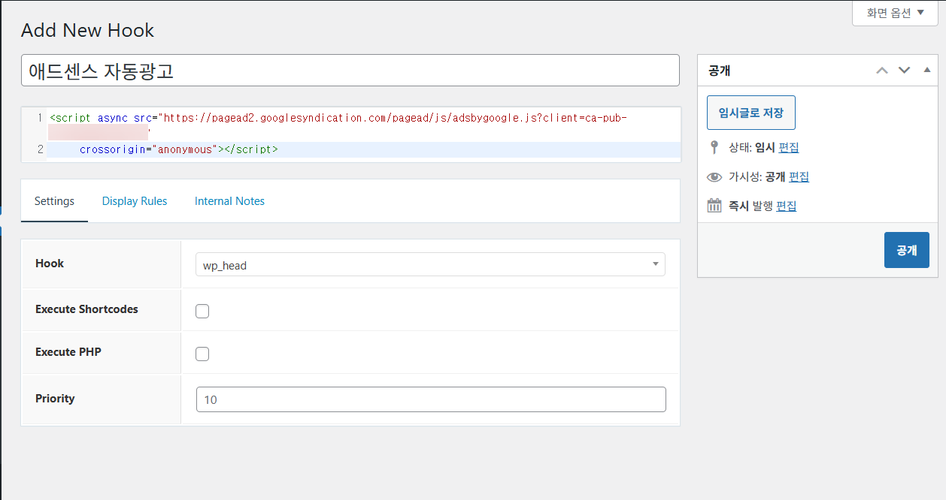The height and width of the screenshot is (500, 946).
Task: Enable the Execute Shortcodes checkbox
Action: (202, 312)
